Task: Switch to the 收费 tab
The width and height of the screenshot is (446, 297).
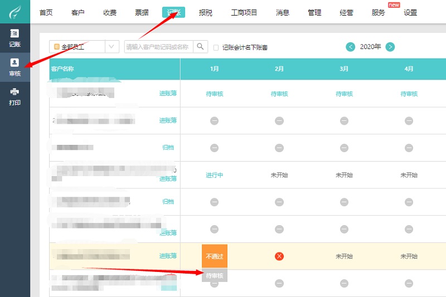Action: point(110,12)
